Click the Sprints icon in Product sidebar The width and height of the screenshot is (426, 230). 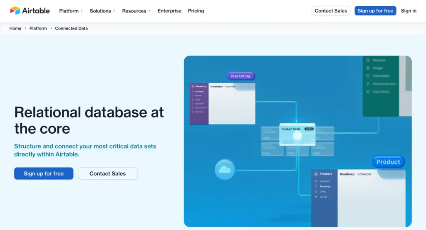[316, 197]
